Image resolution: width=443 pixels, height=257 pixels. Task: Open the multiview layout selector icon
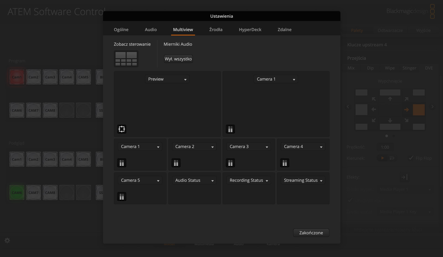point(126,59)
